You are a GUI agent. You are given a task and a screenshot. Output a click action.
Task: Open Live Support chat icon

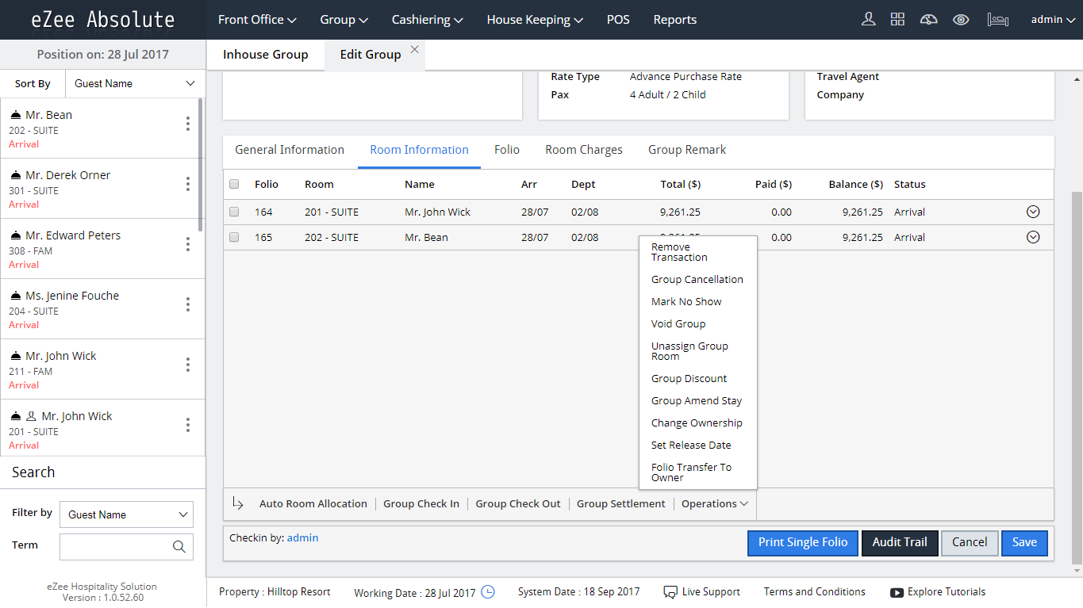click(x=670, y=591)
